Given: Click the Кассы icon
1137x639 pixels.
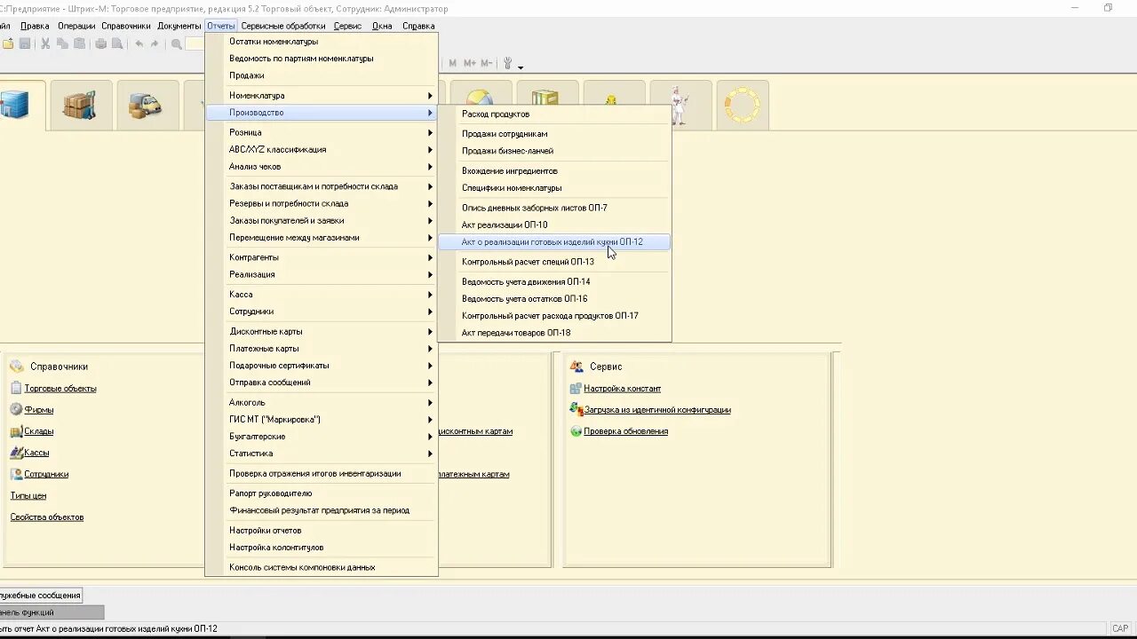Looking at the screenshot, I should (x=16, y=453).
